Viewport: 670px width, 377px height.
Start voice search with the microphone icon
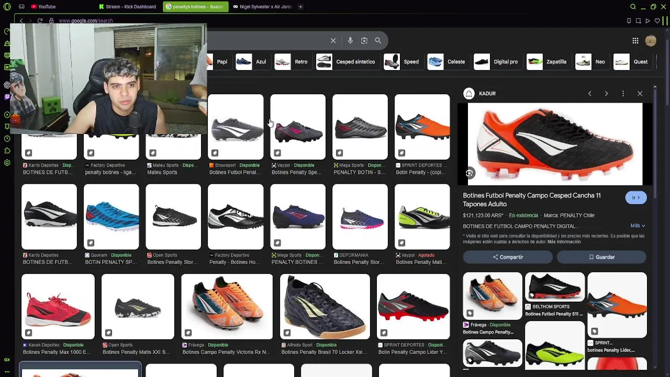(x=350, y=41)
